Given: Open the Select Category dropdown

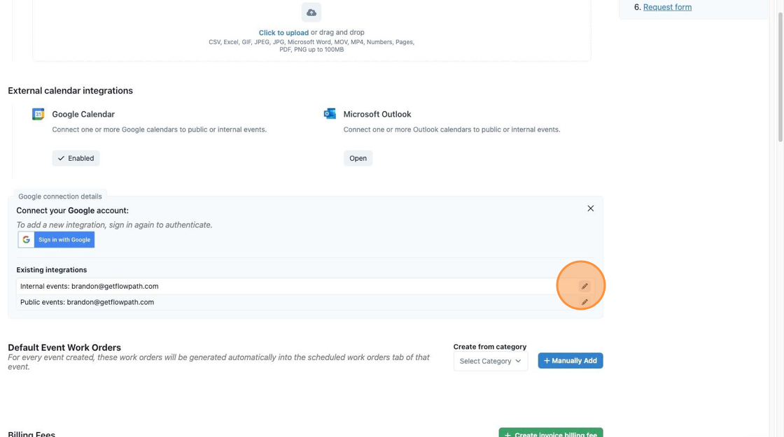Looking at the screenshot, I should tap(491, 361).
